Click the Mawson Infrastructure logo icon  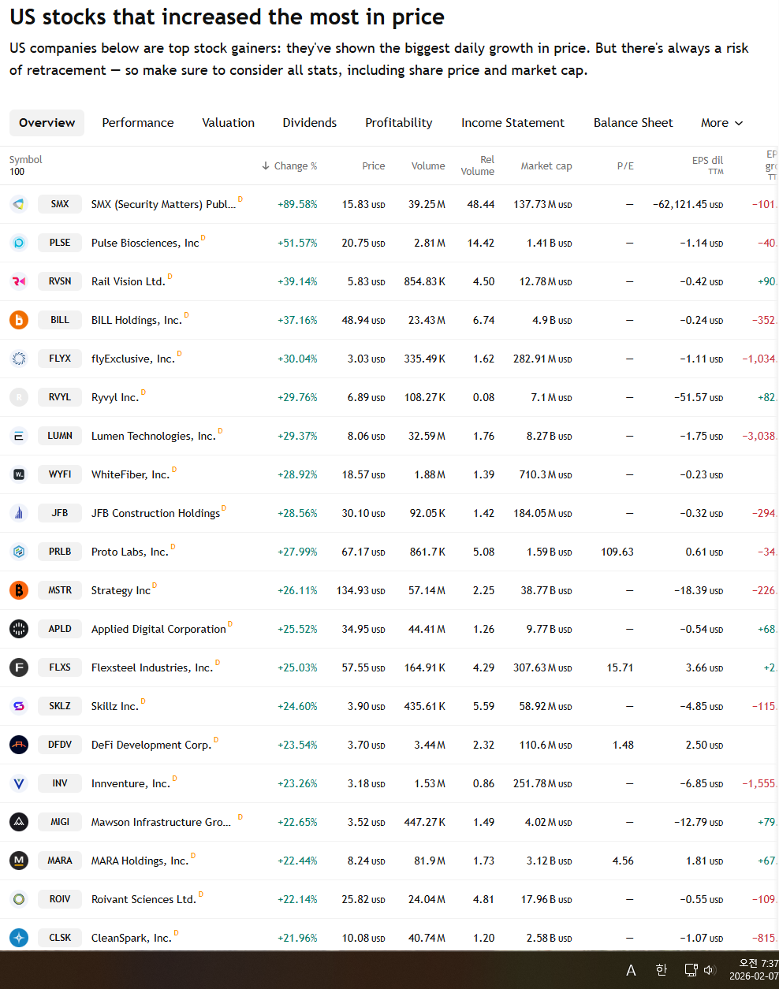[19, 822]
